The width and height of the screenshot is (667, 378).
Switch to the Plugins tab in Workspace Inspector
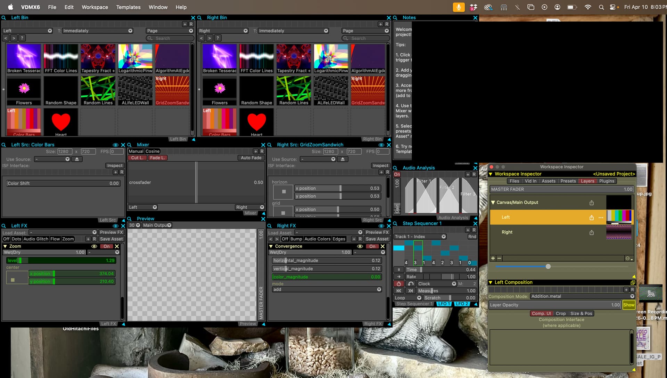pyautogui.click(x=607, y=181)
